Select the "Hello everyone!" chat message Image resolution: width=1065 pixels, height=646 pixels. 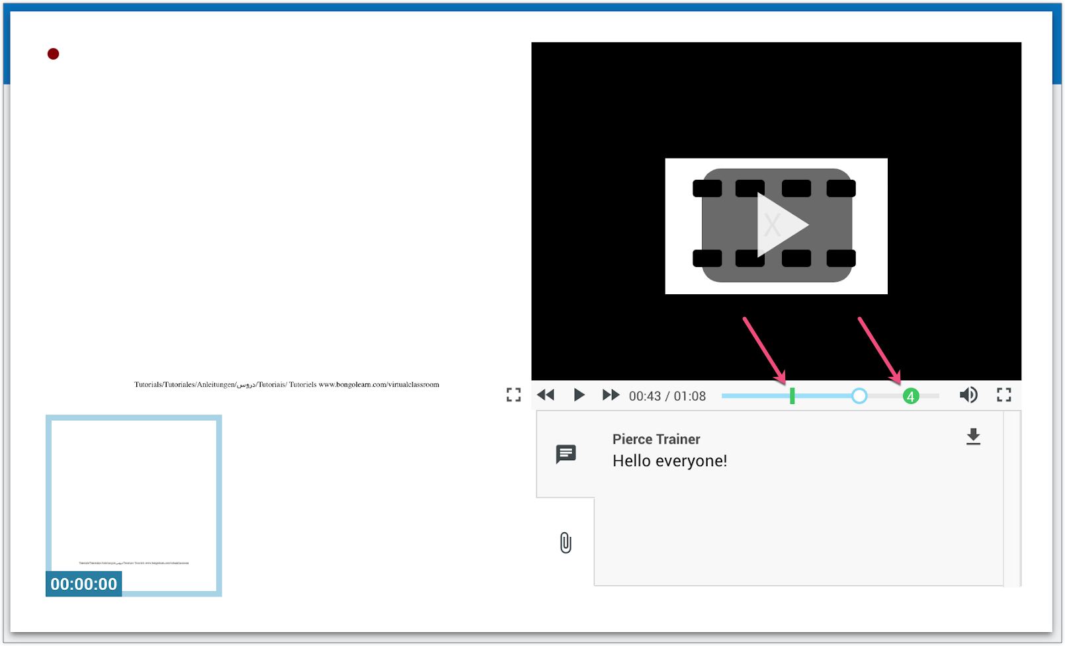669,461
